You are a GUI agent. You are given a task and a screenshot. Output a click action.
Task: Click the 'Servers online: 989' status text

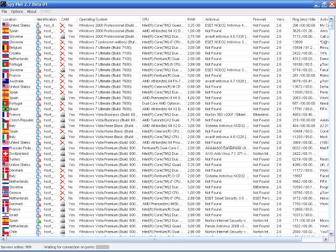16,247
